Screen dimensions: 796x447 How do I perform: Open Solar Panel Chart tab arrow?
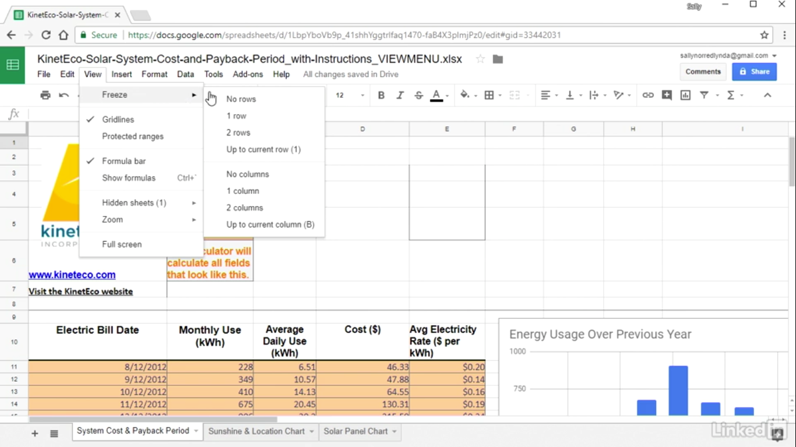coord(395,431)
